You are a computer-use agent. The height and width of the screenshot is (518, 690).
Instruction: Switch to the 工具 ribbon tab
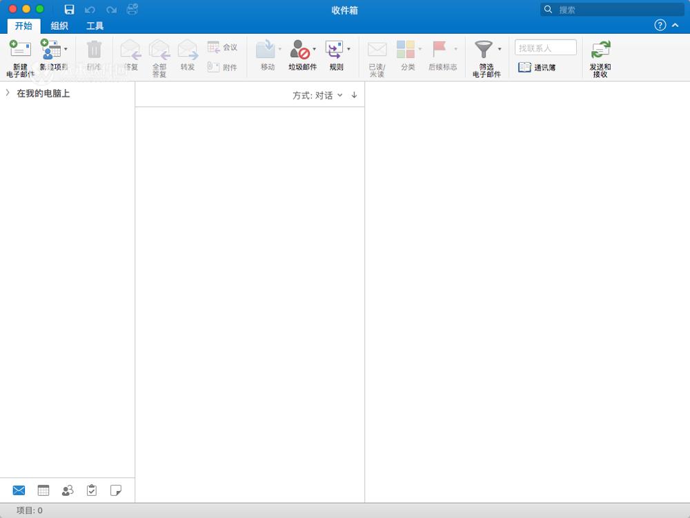pos(95,26)
